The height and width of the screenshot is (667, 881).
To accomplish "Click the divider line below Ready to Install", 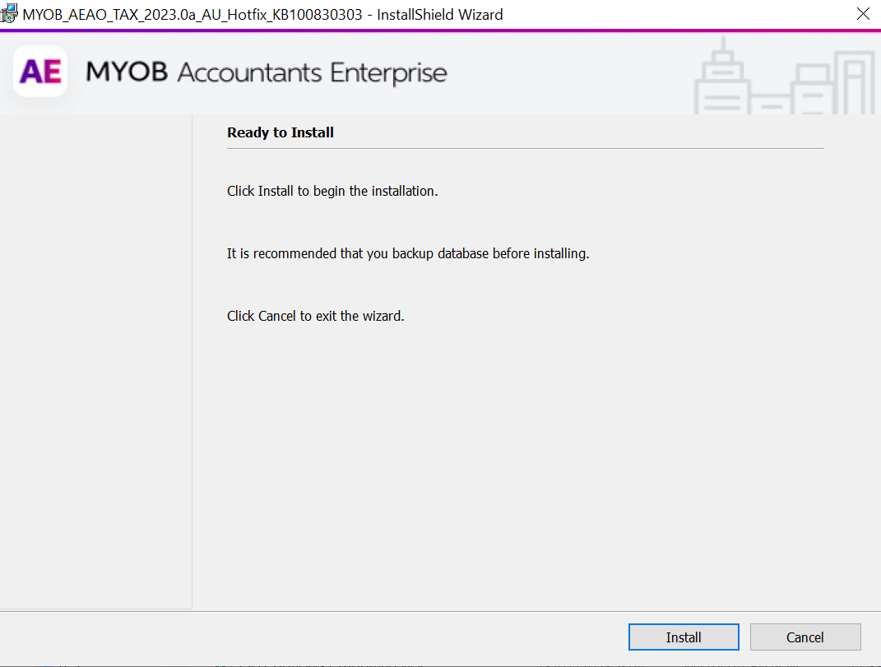I will 525,149.
